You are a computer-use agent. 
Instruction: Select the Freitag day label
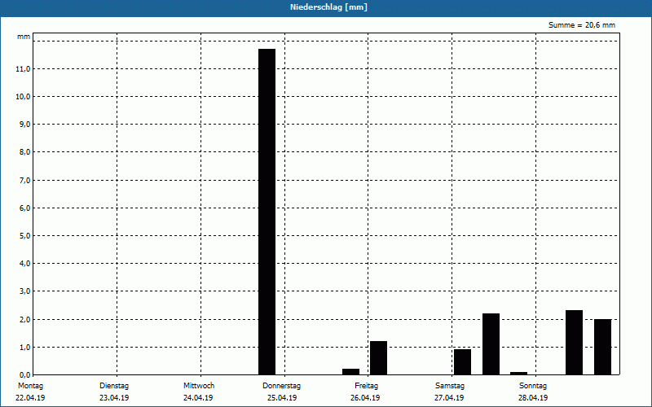[x=366, y=386]
